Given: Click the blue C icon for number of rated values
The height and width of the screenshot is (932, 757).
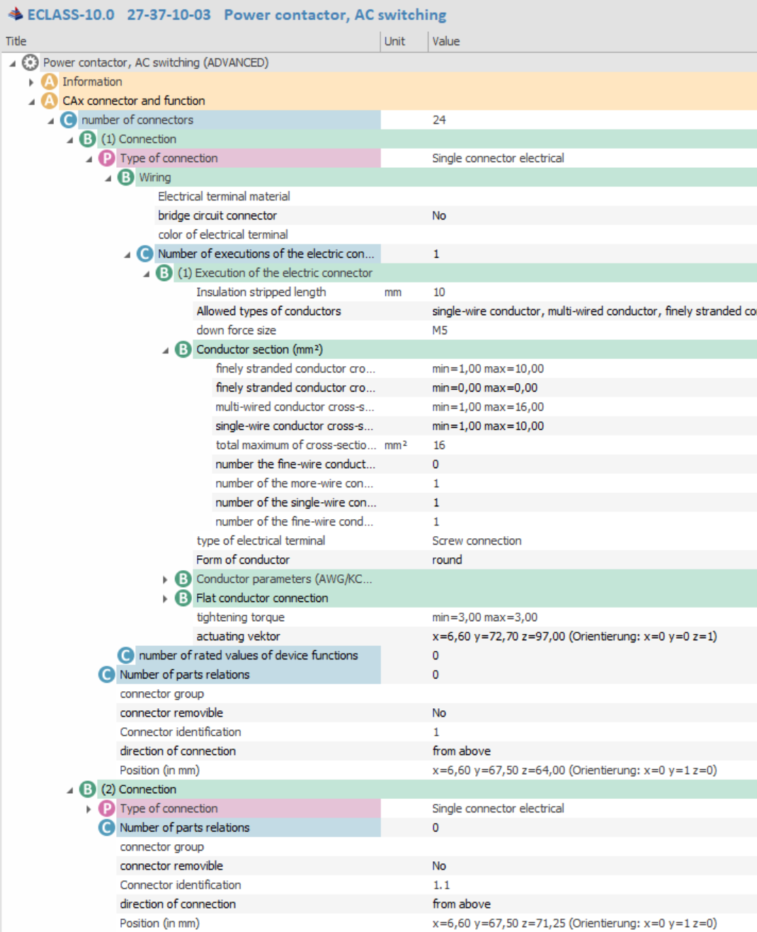Looking at the screenshot, I should (125, 655).
